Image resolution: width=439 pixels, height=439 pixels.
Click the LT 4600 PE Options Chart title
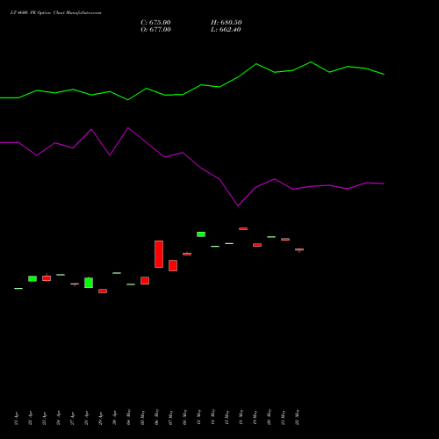55,13
